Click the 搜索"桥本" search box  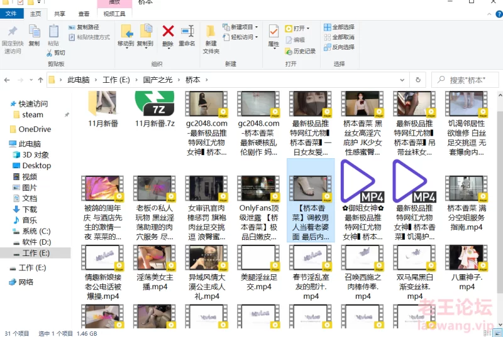(x=465, y=80)
